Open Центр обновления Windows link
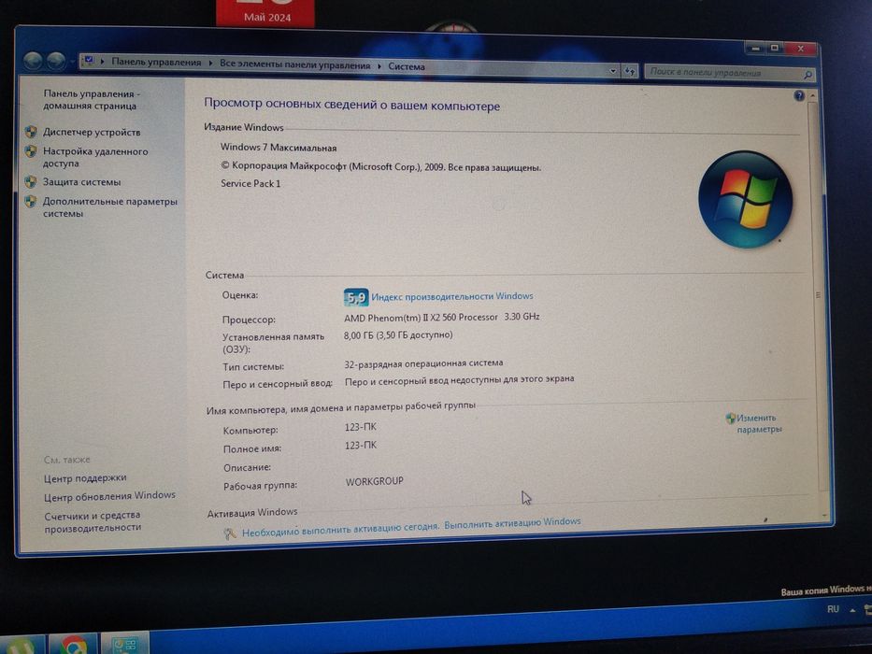Screen dimensions: 872x654 (109, 496)
